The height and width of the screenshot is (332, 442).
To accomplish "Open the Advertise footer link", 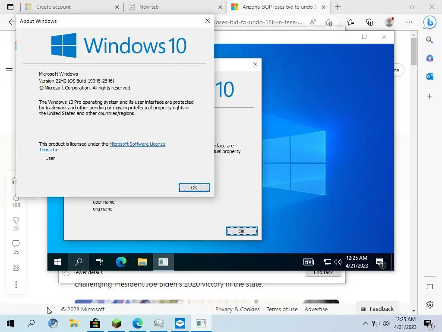I will (316, 309).
